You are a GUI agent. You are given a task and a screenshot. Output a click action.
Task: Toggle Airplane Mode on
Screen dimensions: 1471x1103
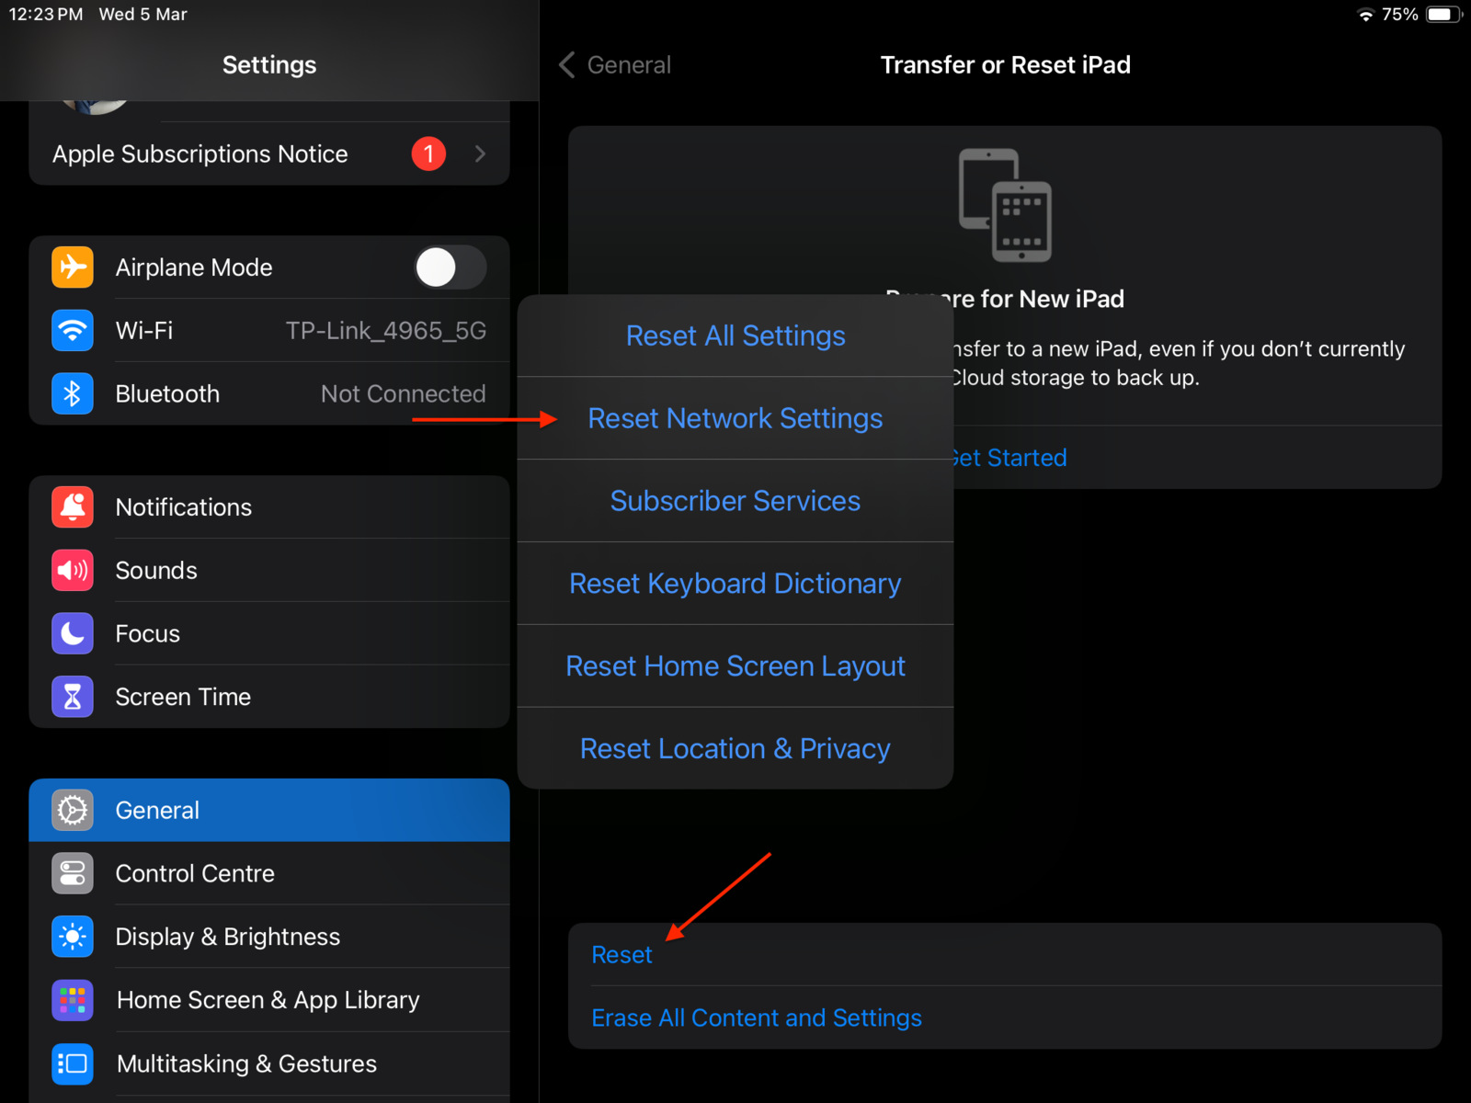tap(450, 267)
